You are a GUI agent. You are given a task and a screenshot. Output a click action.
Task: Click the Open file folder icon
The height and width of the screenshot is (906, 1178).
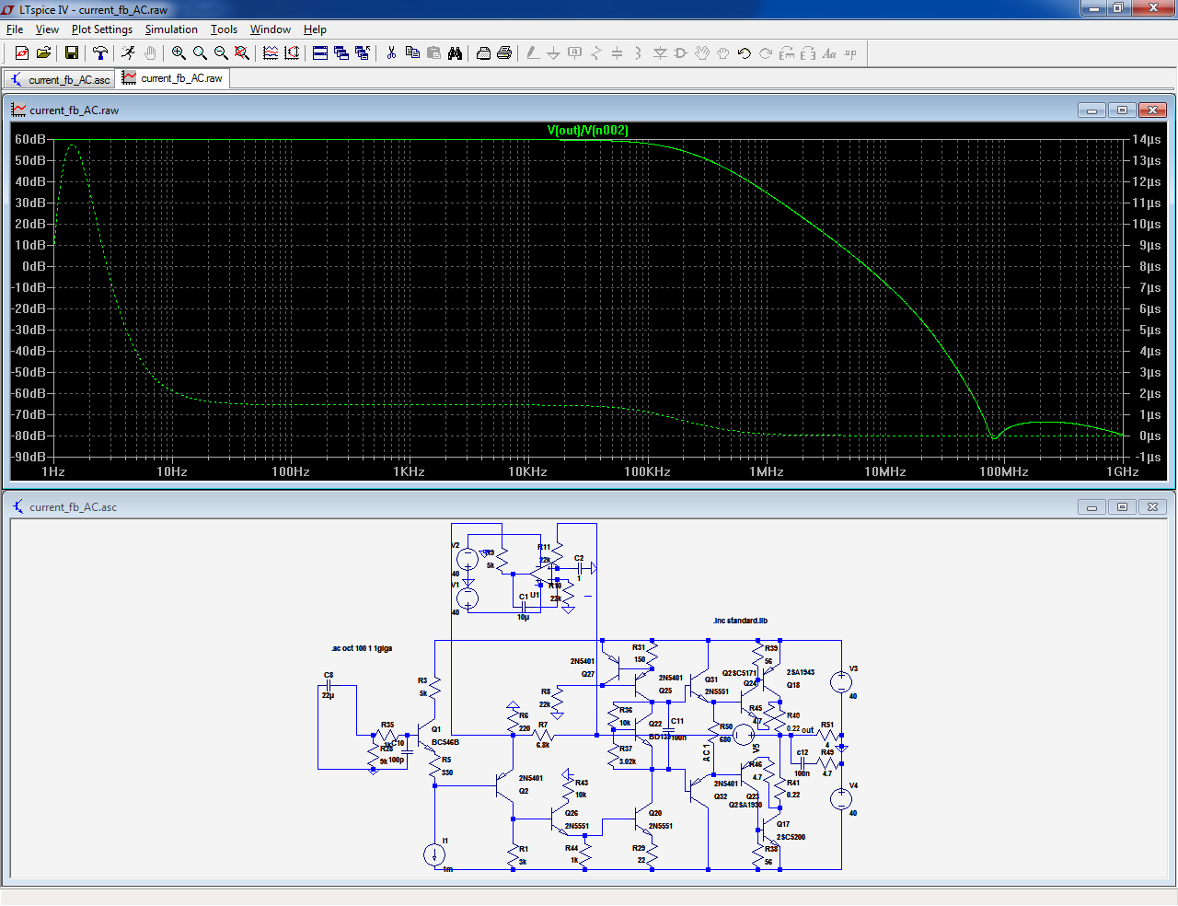[x=43, y=53]
